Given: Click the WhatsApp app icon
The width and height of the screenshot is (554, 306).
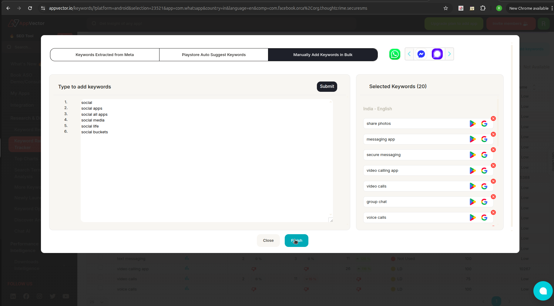Looking at the screenshot, I should pos(395,54).
